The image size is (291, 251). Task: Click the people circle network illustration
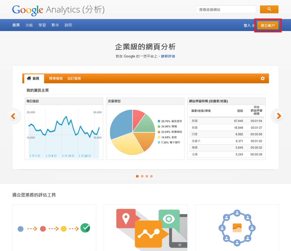[x=237, y=228]
